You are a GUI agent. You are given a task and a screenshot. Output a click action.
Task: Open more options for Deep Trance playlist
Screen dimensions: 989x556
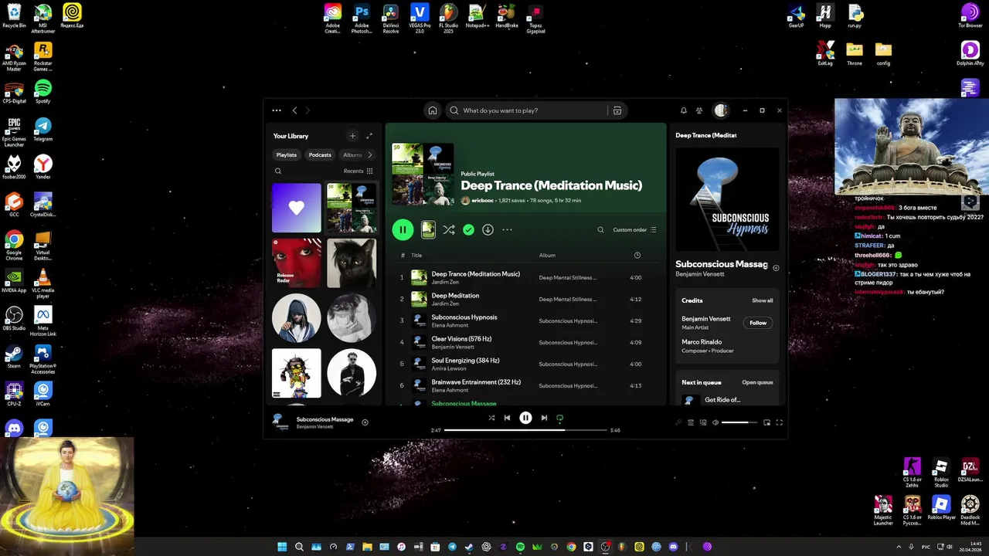click(x=507, y=229)
